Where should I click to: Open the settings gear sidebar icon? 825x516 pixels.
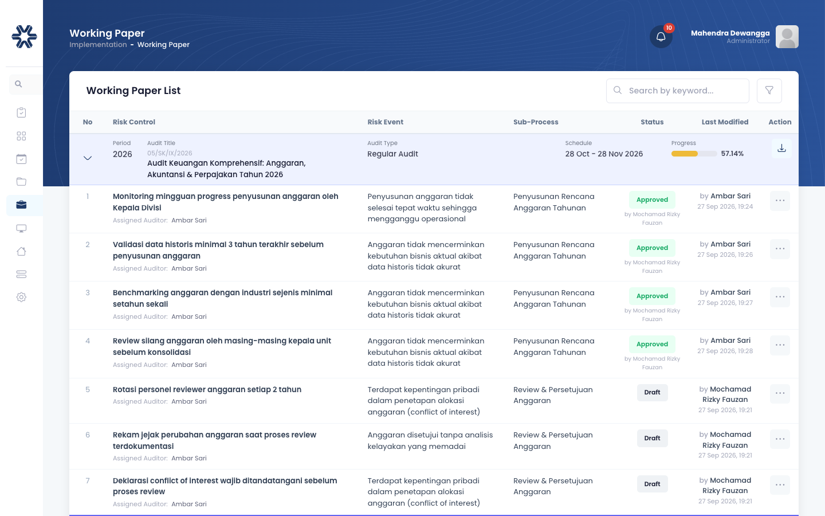(x=21, y=297)
